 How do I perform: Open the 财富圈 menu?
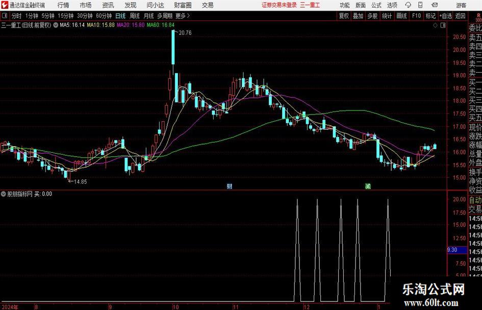pyautogui.click(x=183, y=5)
